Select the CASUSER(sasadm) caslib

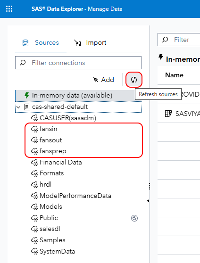(68, 118)
